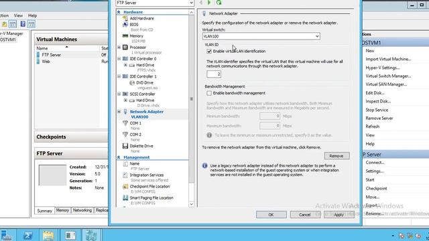Toggle Enable bandwidth management checkbox
The width and height of the screenshot is (429, 241).
209,93
